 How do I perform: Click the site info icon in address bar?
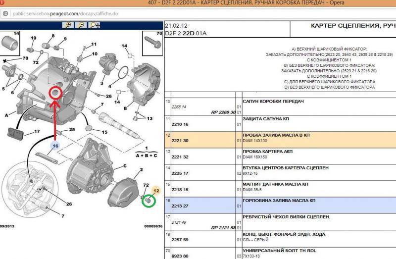pyautogui.click(x=4, y=13)
